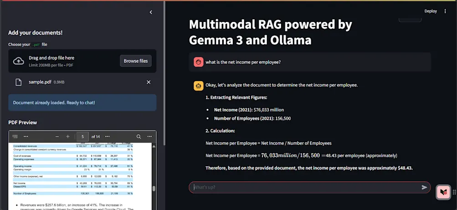Click 'Net Income (2021): $76,033 million' bullet
Image resolution: width=457 pixels, height=210 pixels.
[249, 110]
